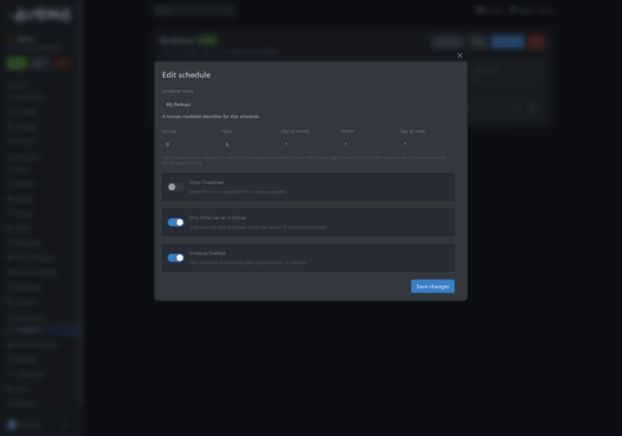The height and width of the screenshot is (436, 622).
Task: Click the gray button between green and red
Action: click(x=39, y=63)
